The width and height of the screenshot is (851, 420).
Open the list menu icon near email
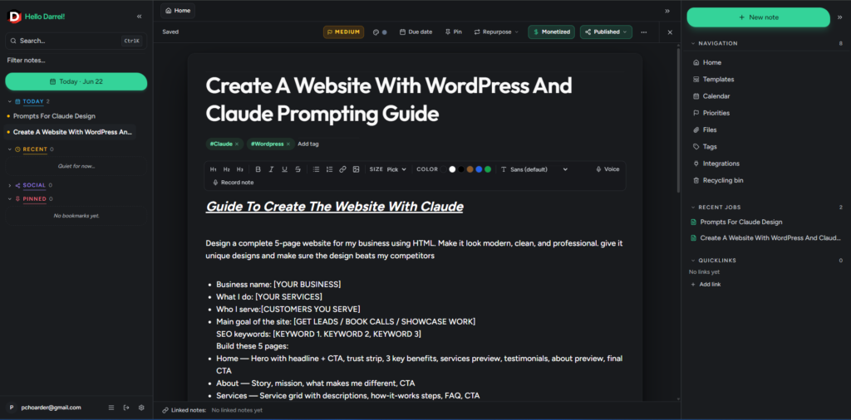(111, 408)
